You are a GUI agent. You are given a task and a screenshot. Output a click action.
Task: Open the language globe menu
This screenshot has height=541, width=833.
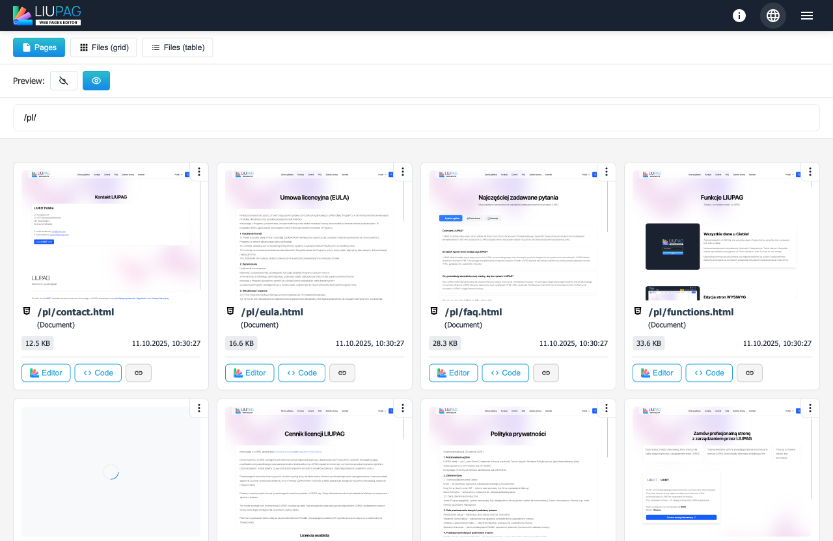773,16
